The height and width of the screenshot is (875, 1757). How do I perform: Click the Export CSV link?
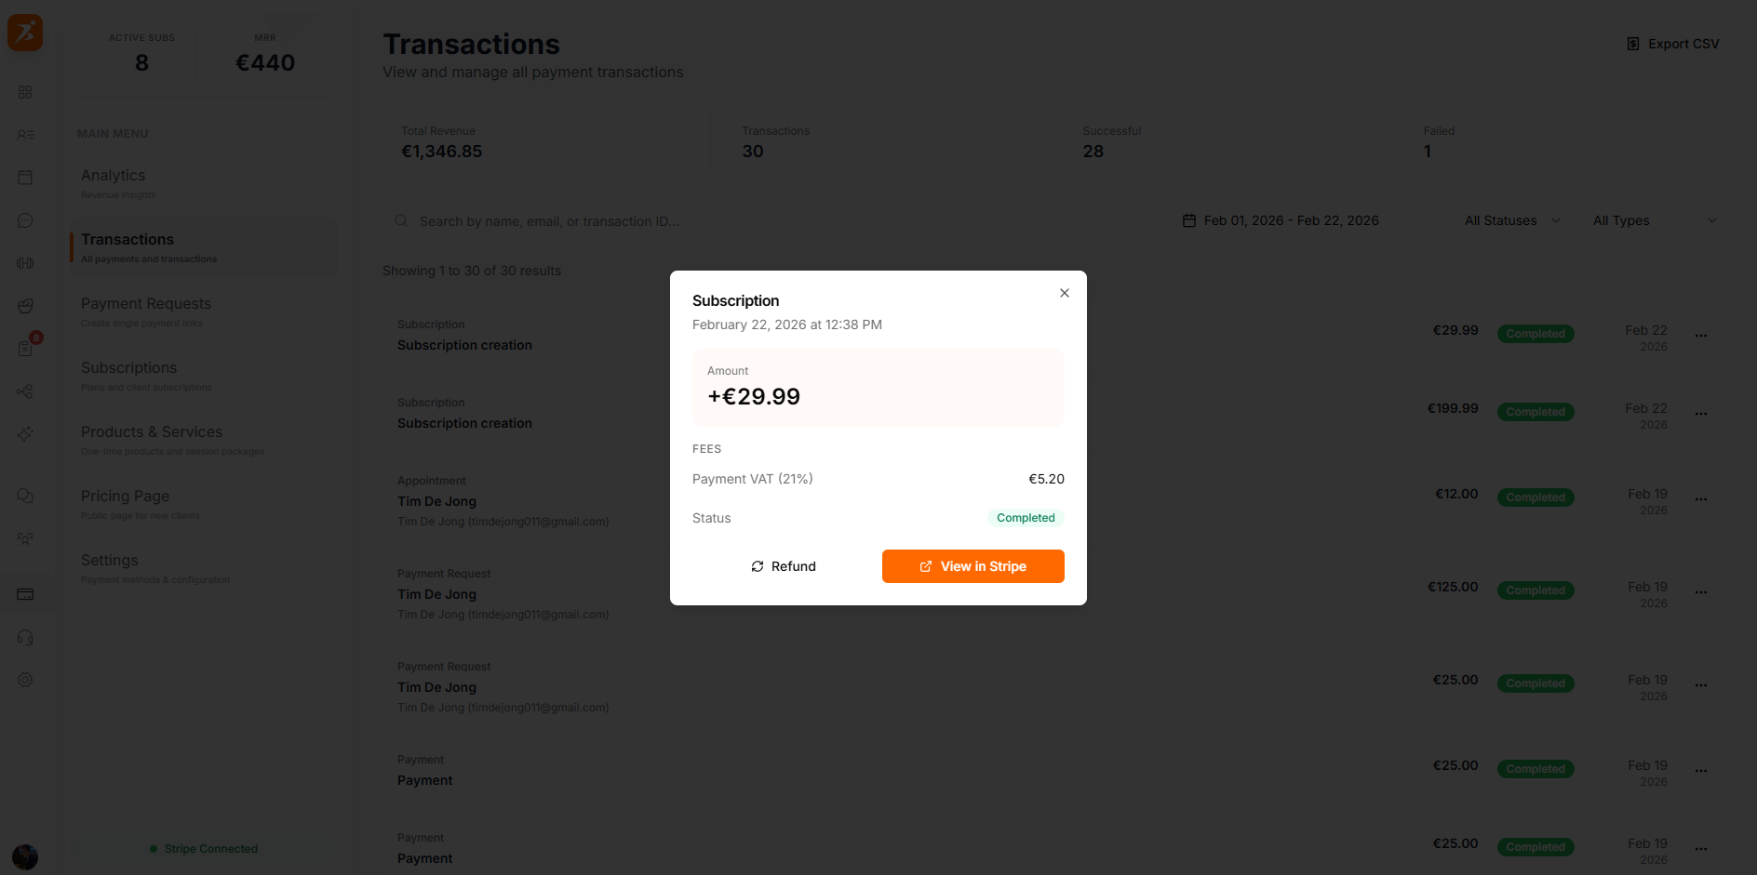(1672, 43)
